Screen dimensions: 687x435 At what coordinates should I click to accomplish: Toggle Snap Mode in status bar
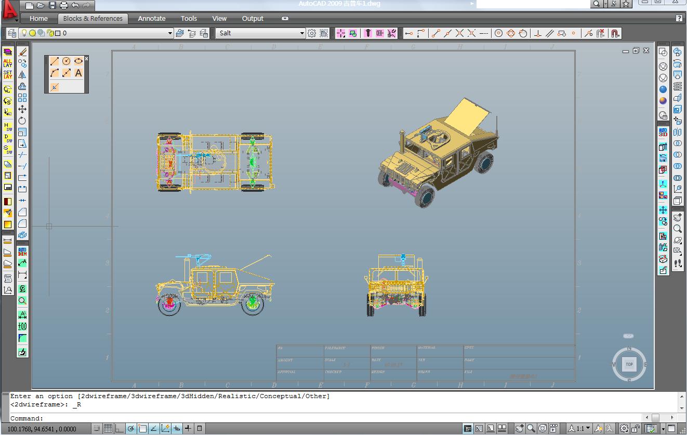point(97,429)
